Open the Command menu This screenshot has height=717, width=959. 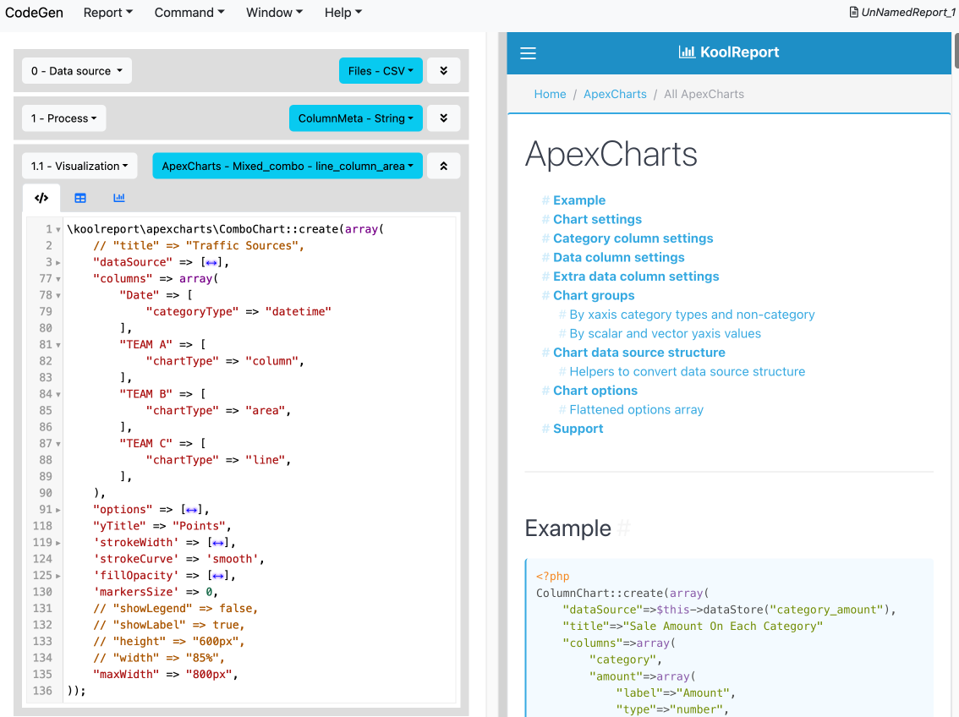(189, 12)
